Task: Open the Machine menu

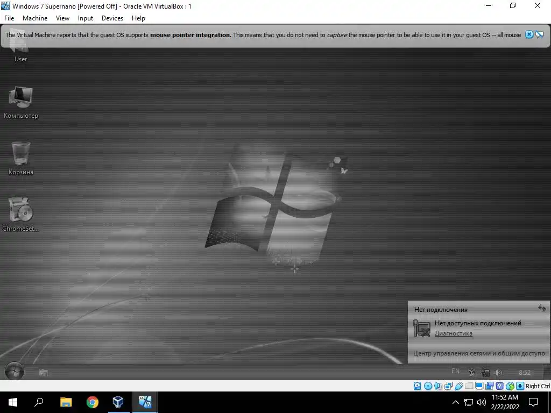Action: pos(35,18)
